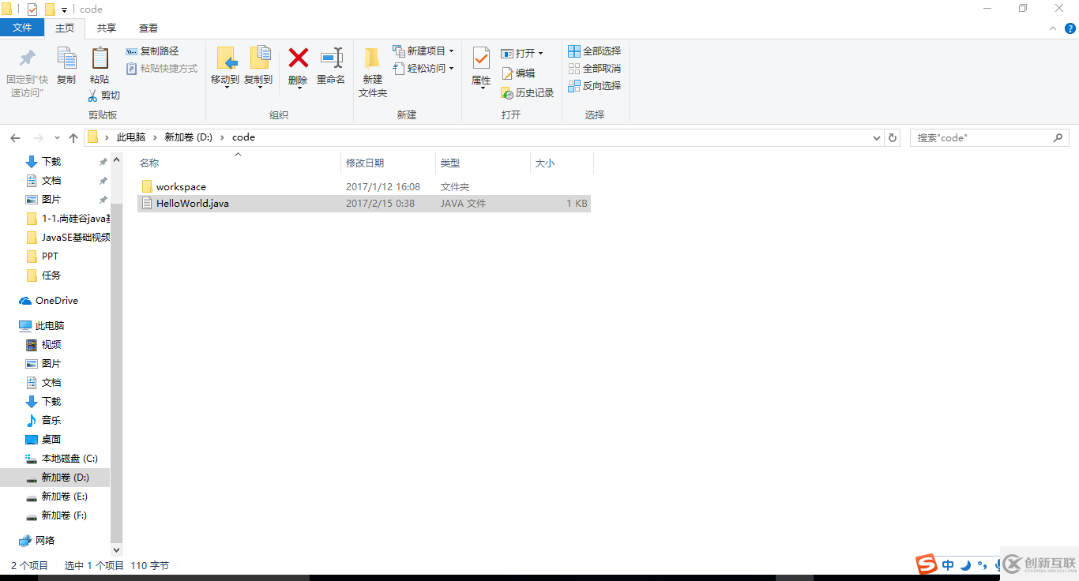Click the Rename (重命名) icon

[331, 58]
